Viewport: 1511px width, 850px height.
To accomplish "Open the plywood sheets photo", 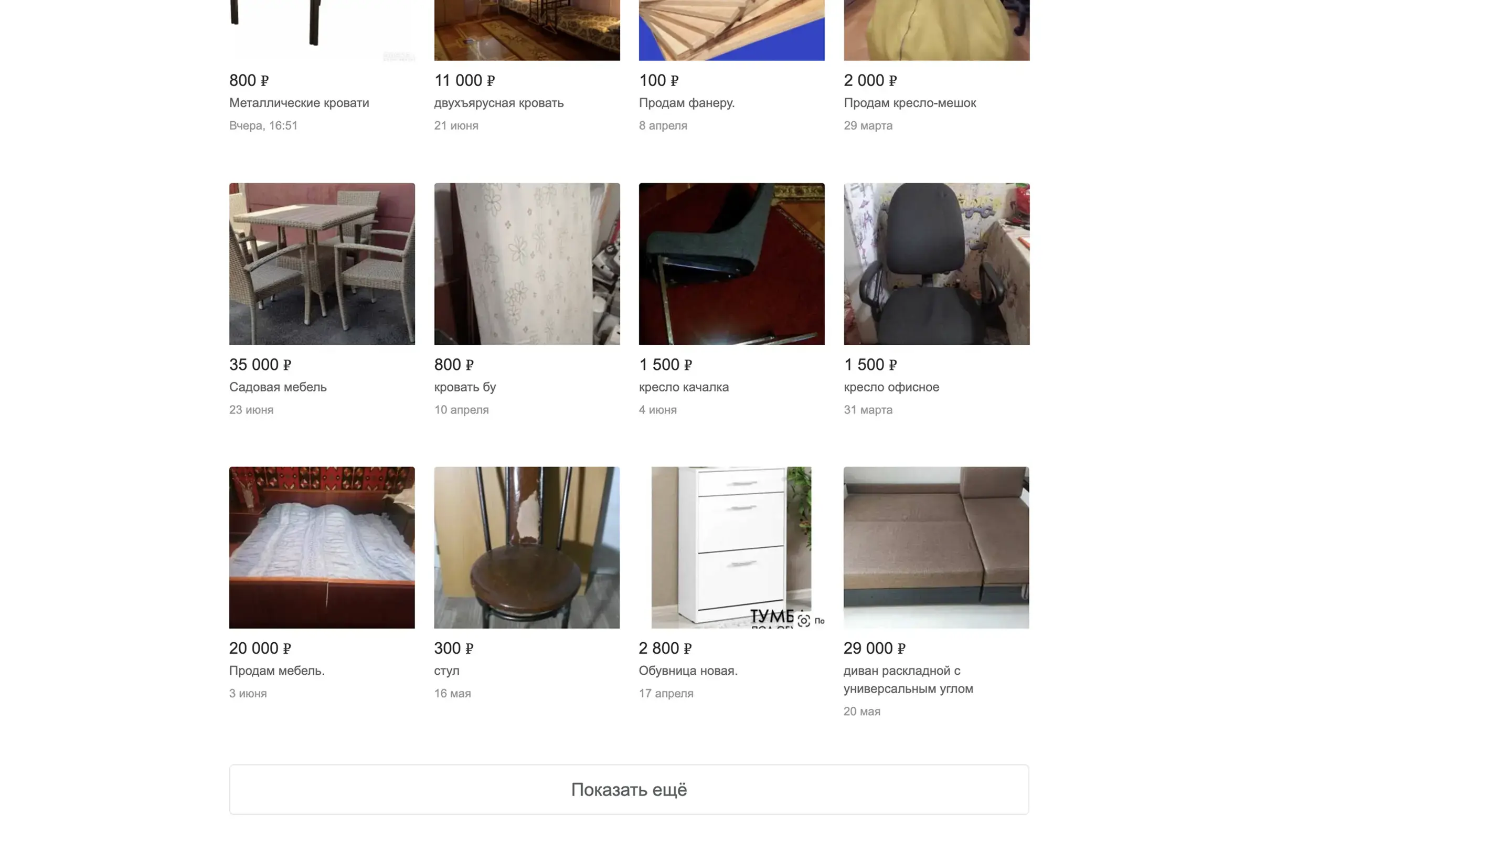I will coord(731,30).
